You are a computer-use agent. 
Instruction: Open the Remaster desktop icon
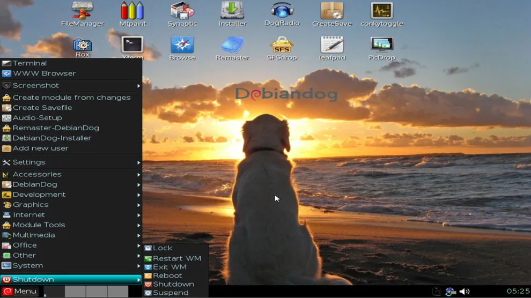232,45
